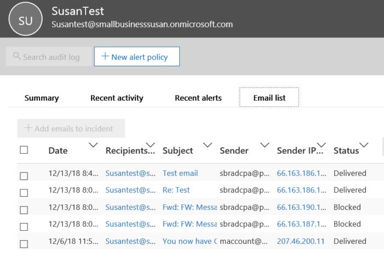Click the plus icon on New alert policy
This screenshot has height=267, width=384.
(x=105, y=56)
